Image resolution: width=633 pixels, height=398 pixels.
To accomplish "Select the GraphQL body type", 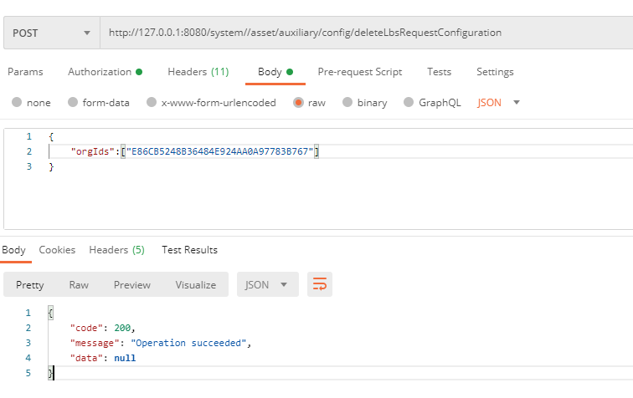I will pyautogui.click(x=409, y=103).
